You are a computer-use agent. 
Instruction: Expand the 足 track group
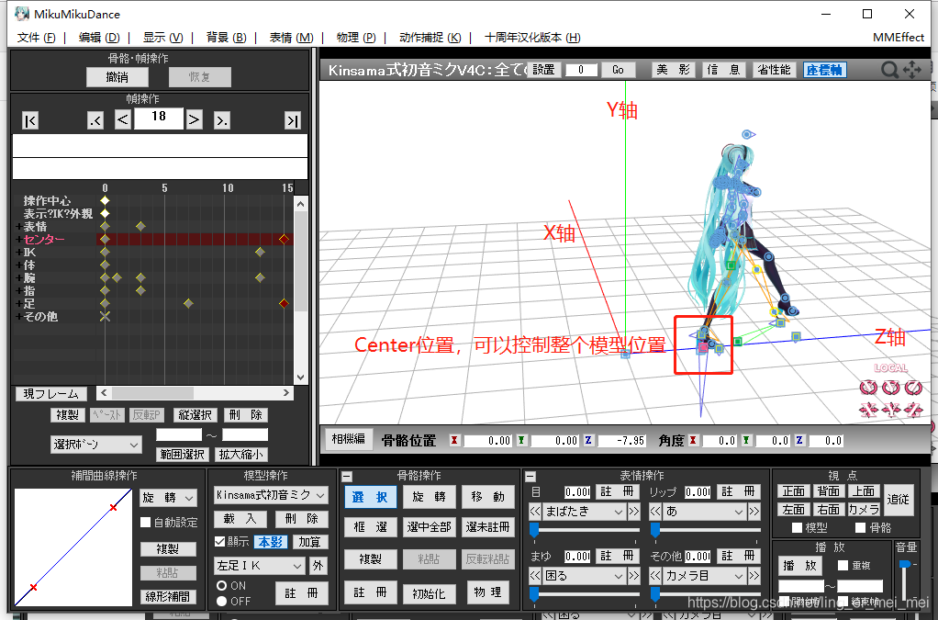(19, 303)
